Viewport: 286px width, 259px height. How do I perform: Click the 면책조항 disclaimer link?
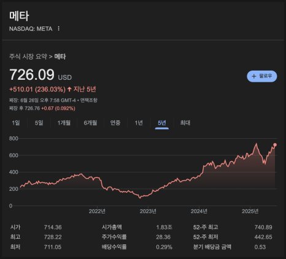coord(88,100)
